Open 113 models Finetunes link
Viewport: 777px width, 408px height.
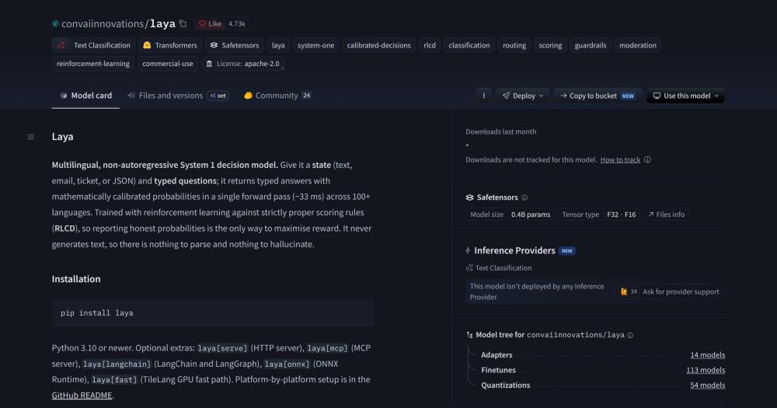(x=706, y=371)
